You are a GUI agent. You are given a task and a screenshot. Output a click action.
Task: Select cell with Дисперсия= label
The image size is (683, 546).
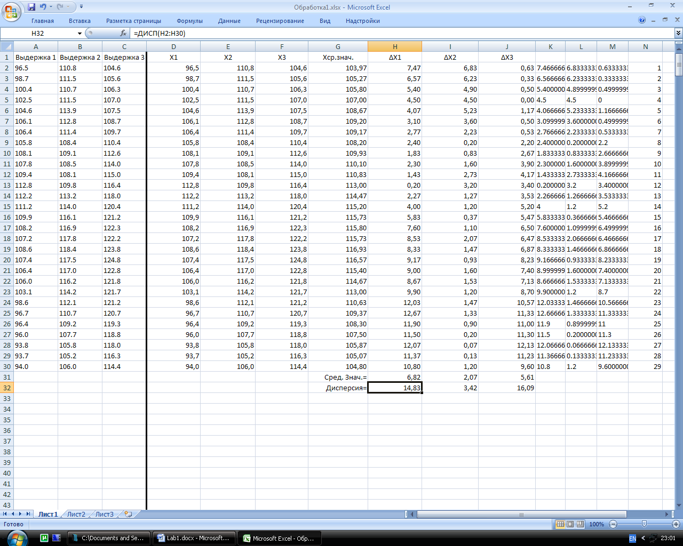338,388
